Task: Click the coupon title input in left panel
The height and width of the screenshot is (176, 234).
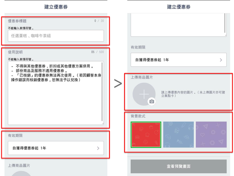Action: tap(56, 36)
